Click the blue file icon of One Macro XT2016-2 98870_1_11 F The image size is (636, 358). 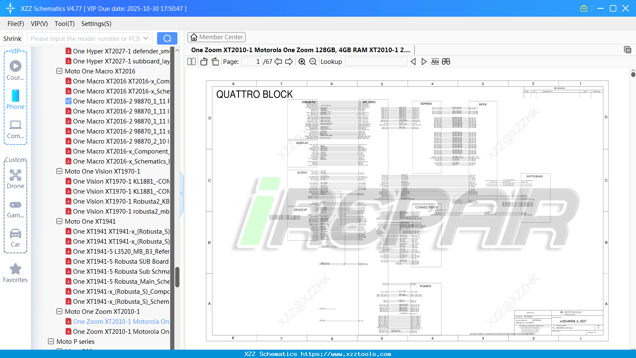tap(68, 101)
